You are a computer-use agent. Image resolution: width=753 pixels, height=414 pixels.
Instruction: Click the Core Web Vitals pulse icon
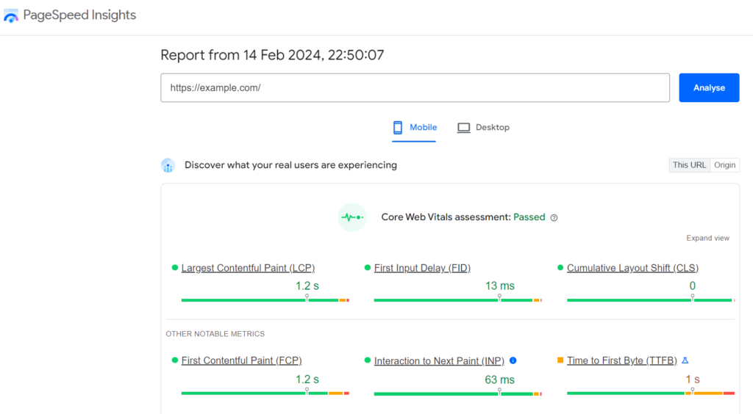pos(352,217)
